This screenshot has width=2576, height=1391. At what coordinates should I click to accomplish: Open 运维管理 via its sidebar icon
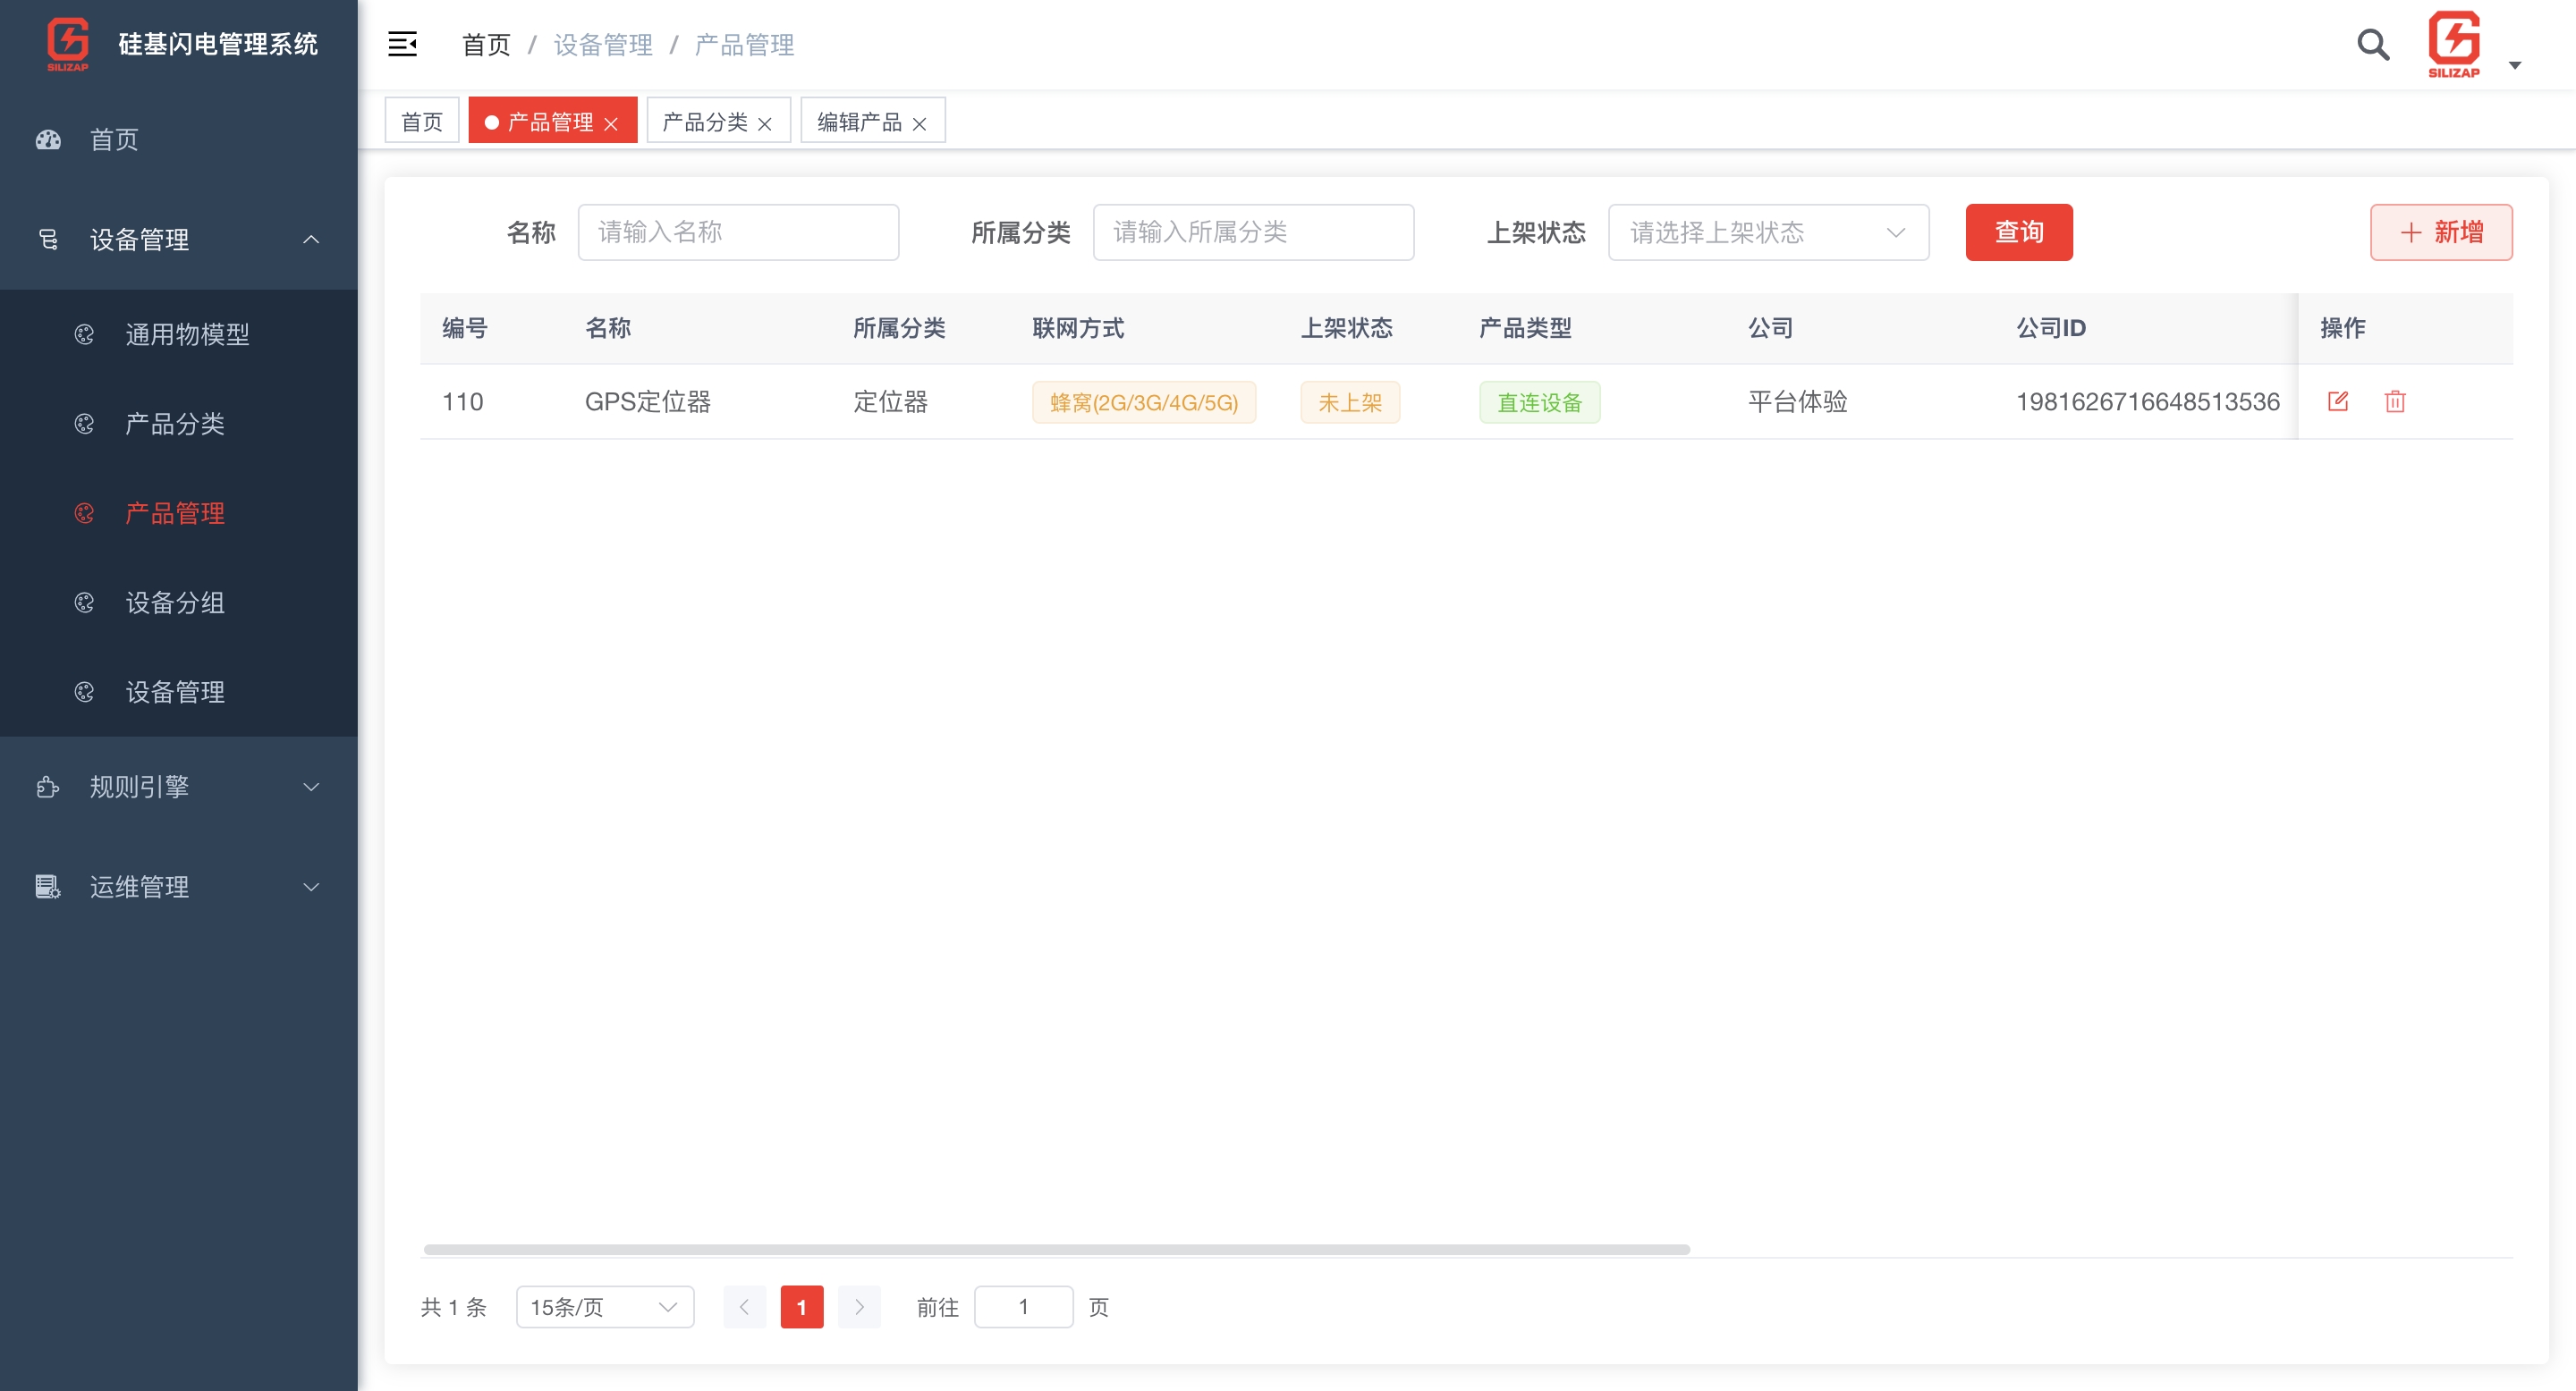point(47,887)
